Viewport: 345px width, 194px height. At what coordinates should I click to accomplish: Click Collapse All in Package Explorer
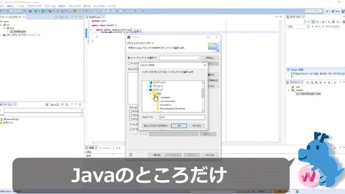(57, 17)
